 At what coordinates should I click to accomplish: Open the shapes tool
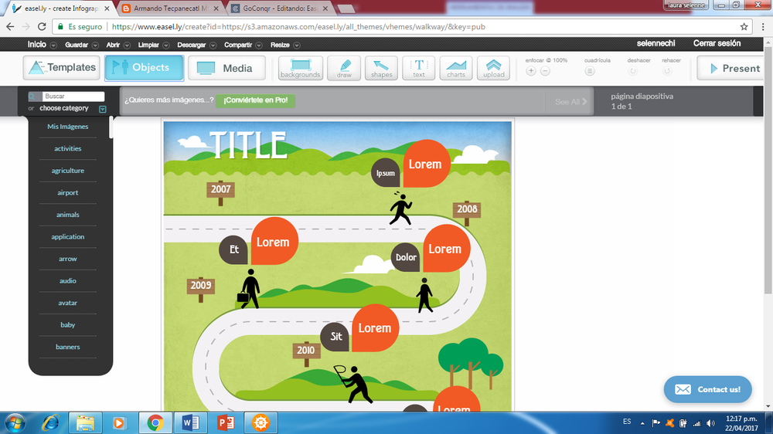tap(381, 68)
